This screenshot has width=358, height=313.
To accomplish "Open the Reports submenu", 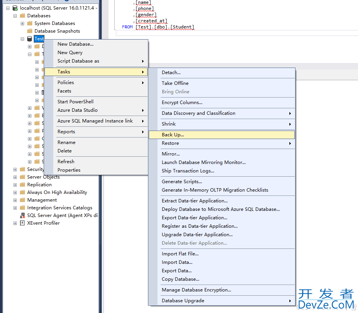I will tap(96, 132).
